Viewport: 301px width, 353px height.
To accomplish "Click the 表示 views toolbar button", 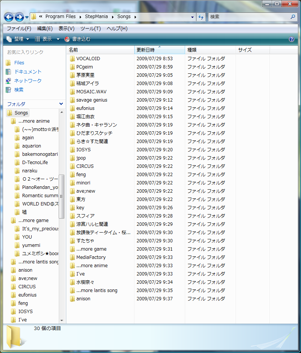I will pyautogui.click(x=43, y=39).
